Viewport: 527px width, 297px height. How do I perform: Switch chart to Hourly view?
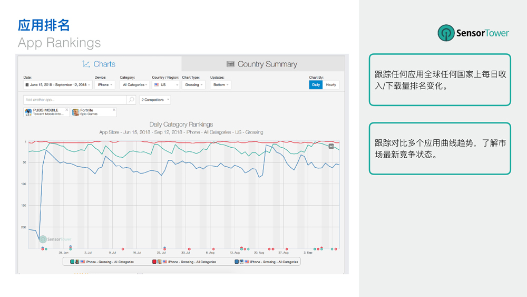[331, 84]
